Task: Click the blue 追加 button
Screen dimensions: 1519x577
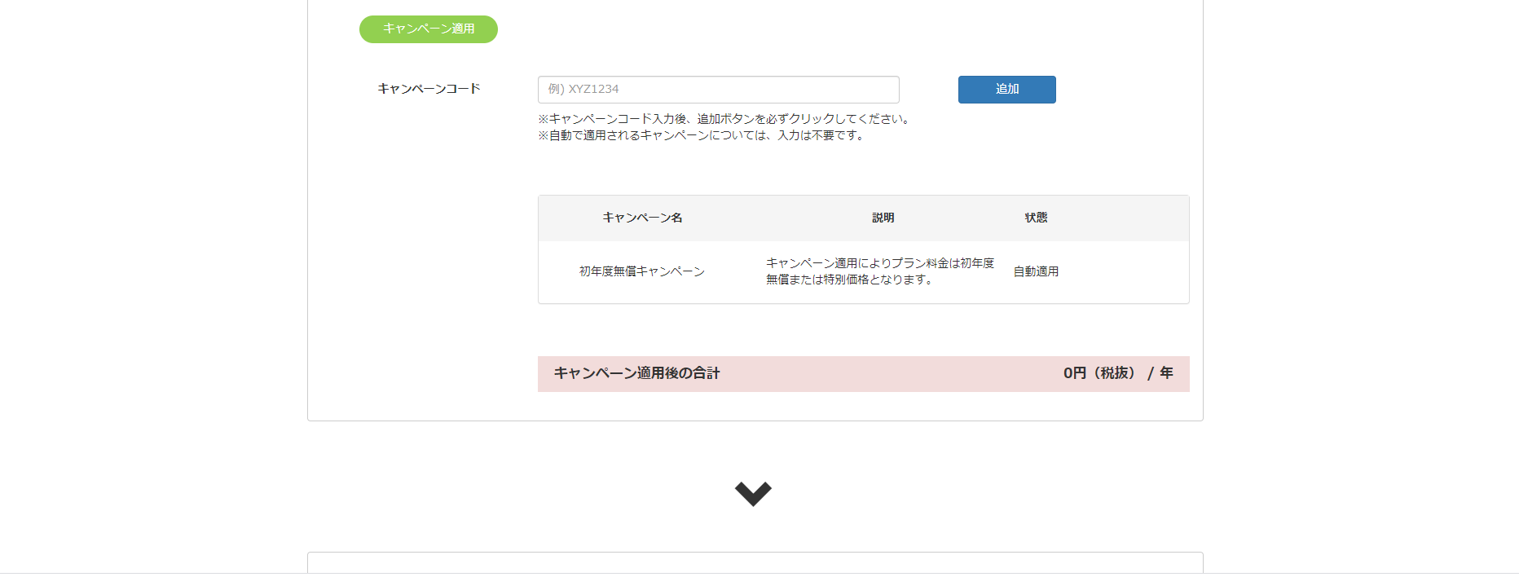Action: [1006, 90]
